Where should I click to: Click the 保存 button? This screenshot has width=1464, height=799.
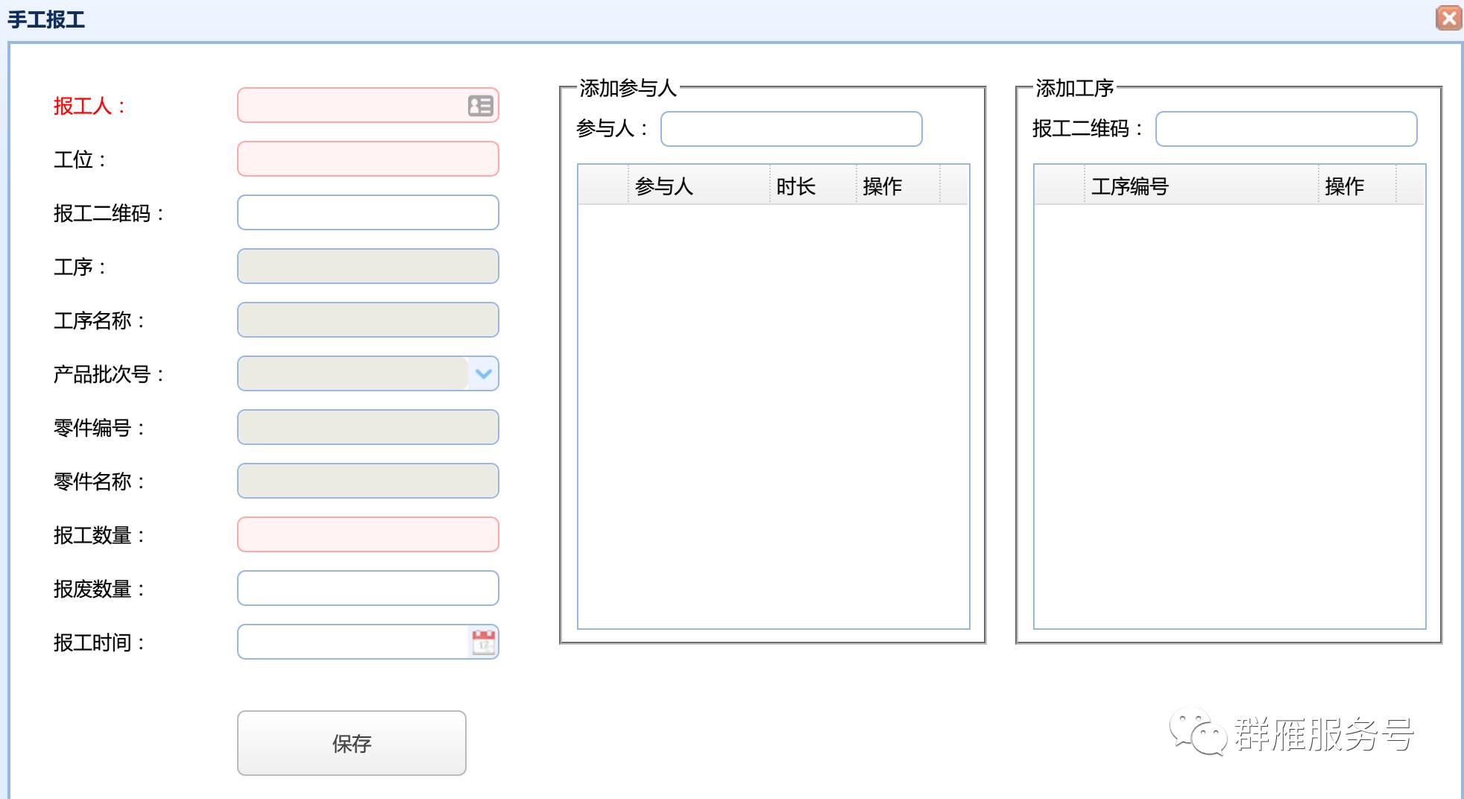pyautogui.click(x=351, y=743)
